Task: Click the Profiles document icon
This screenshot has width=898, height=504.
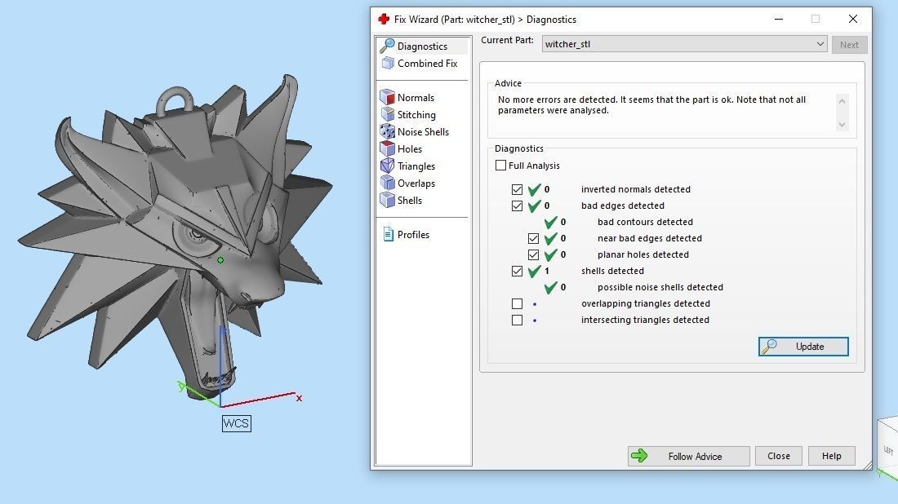Action: pyautogui.click(x=389, y=235)
